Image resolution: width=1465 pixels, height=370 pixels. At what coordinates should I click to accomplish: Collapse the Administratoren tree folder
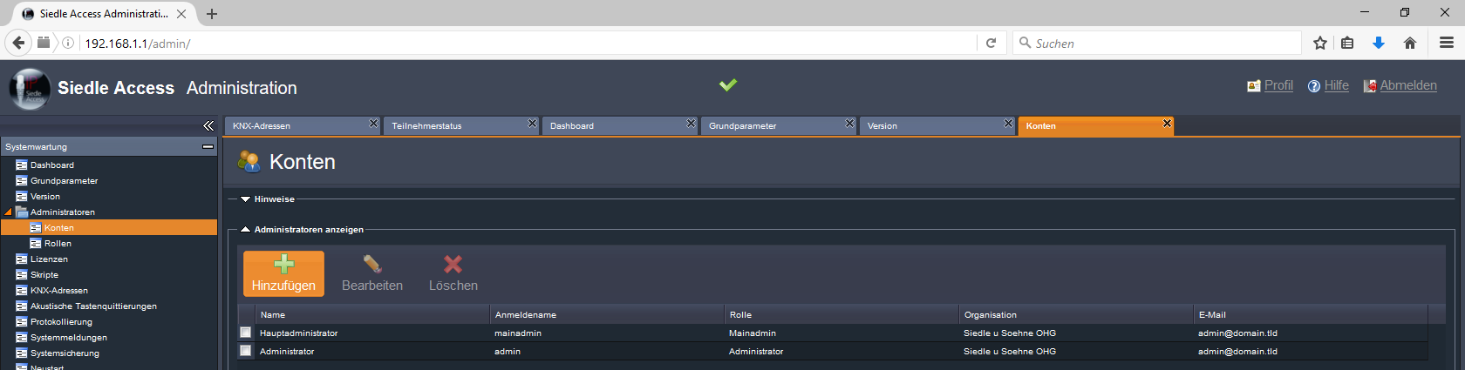tap(9, 212)
